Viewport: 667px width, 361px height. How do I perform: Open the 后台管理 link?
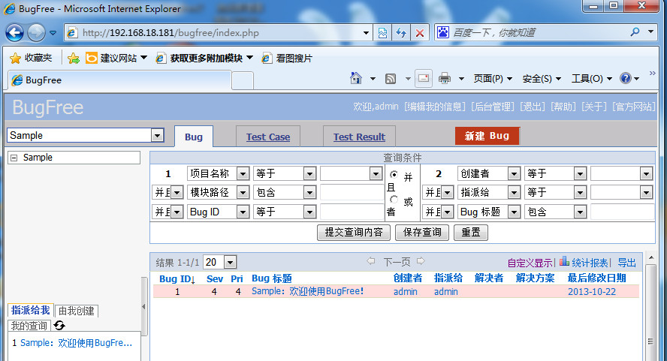[x=492, y=107]
